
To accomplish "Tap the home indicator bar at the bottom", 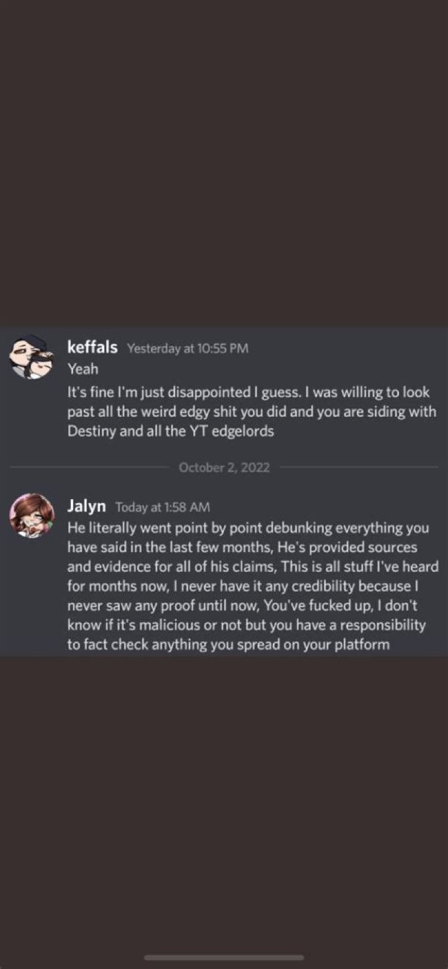I will tap(224, 957).
